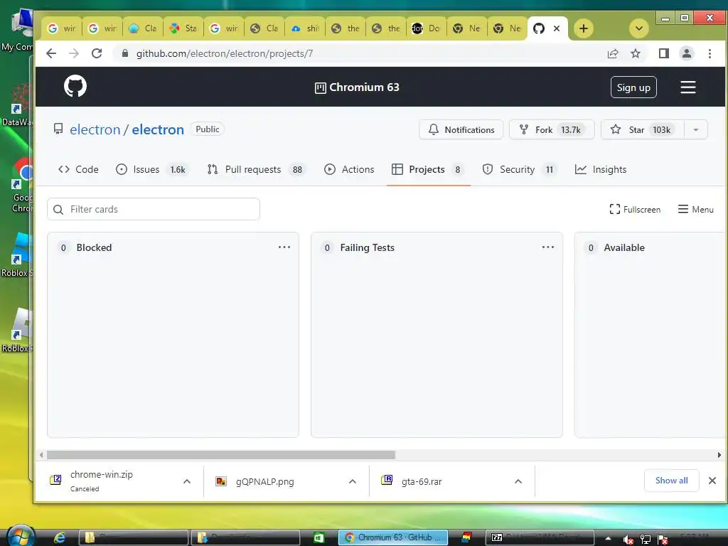Open the project Menu
This screenshot has height=546, width=728.
tap(695, 210)
